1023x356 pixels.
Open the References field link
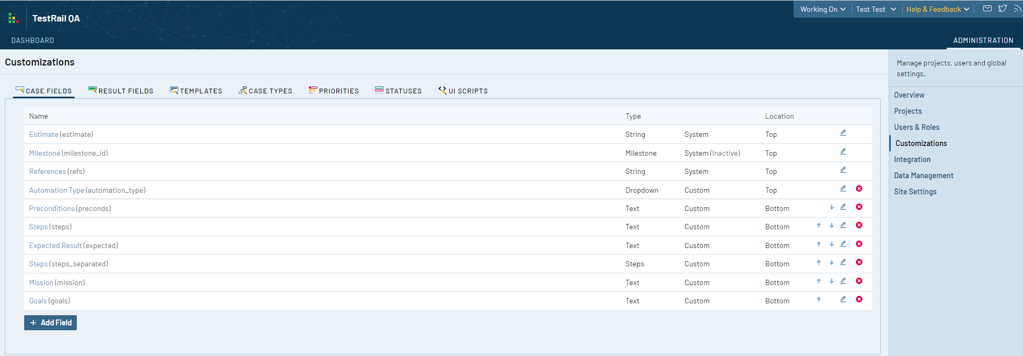point(47,171)
